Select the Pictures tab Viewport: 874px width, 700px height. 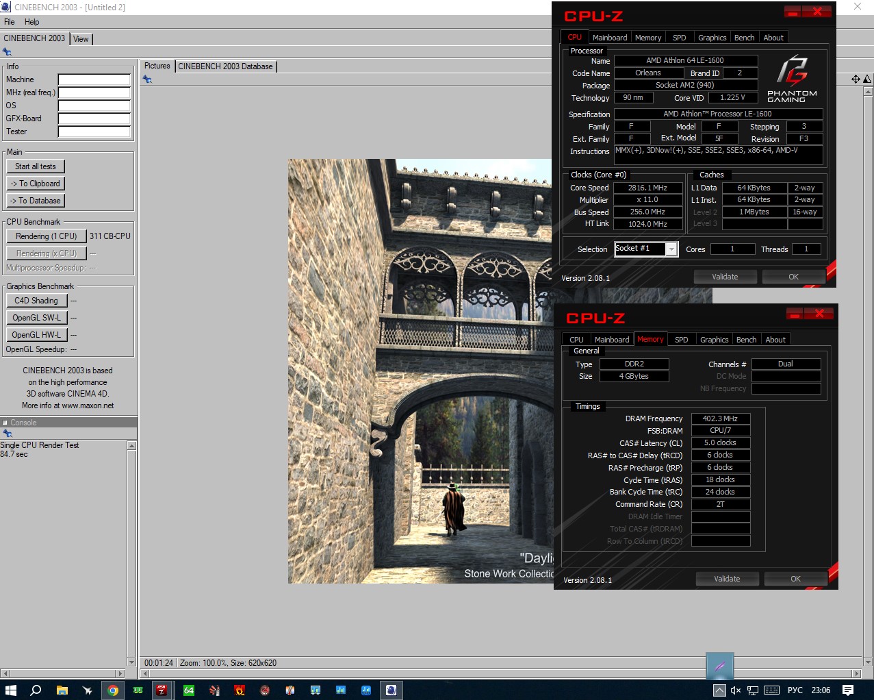click(157, 66)
